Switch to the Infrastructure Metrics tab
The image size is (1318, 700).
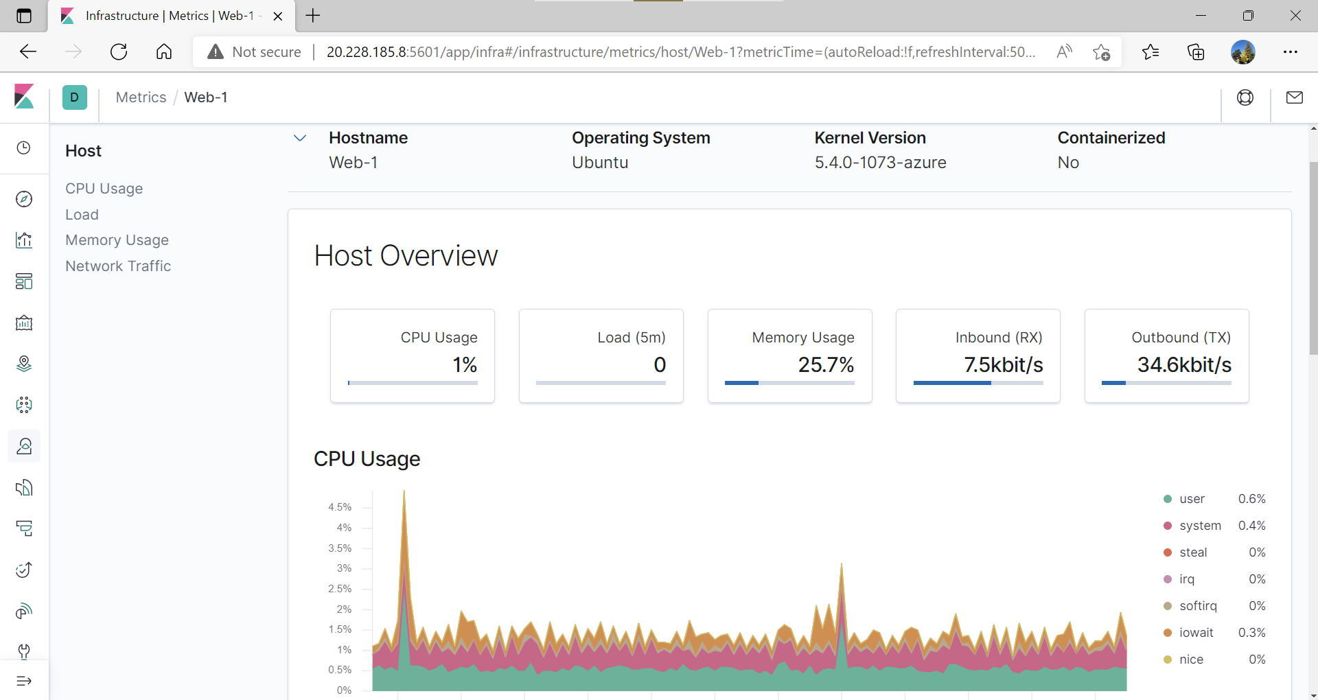coord(165,15)
